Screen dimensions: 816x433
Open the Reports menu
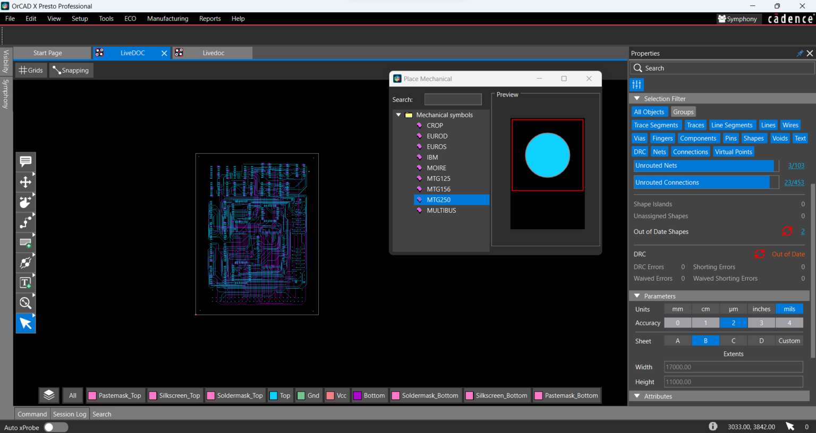coord(210,19)
